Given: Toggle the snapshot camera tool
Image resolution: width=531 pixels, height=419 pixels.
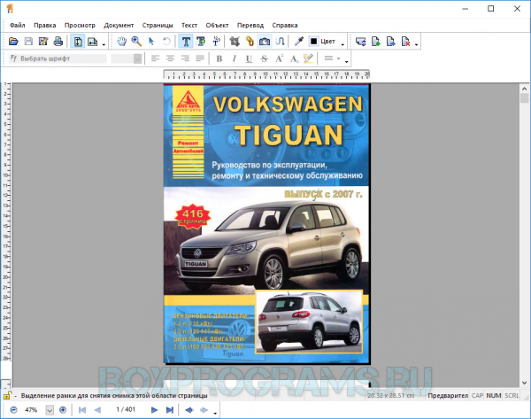Looking at the screenshot, I should [265, 42].
